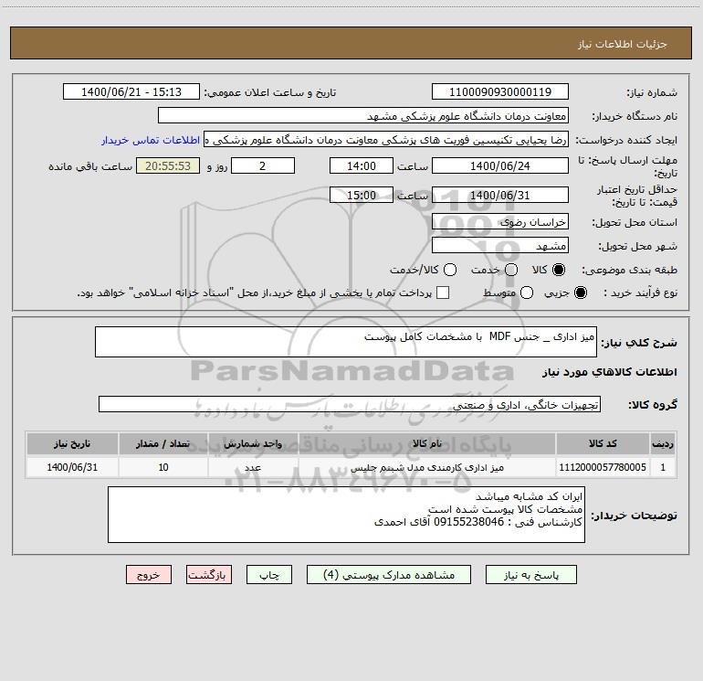Click the پاسخ به نیاز button
The width and height of the screenshot is (703, 681).
click(x=530, y=575)
